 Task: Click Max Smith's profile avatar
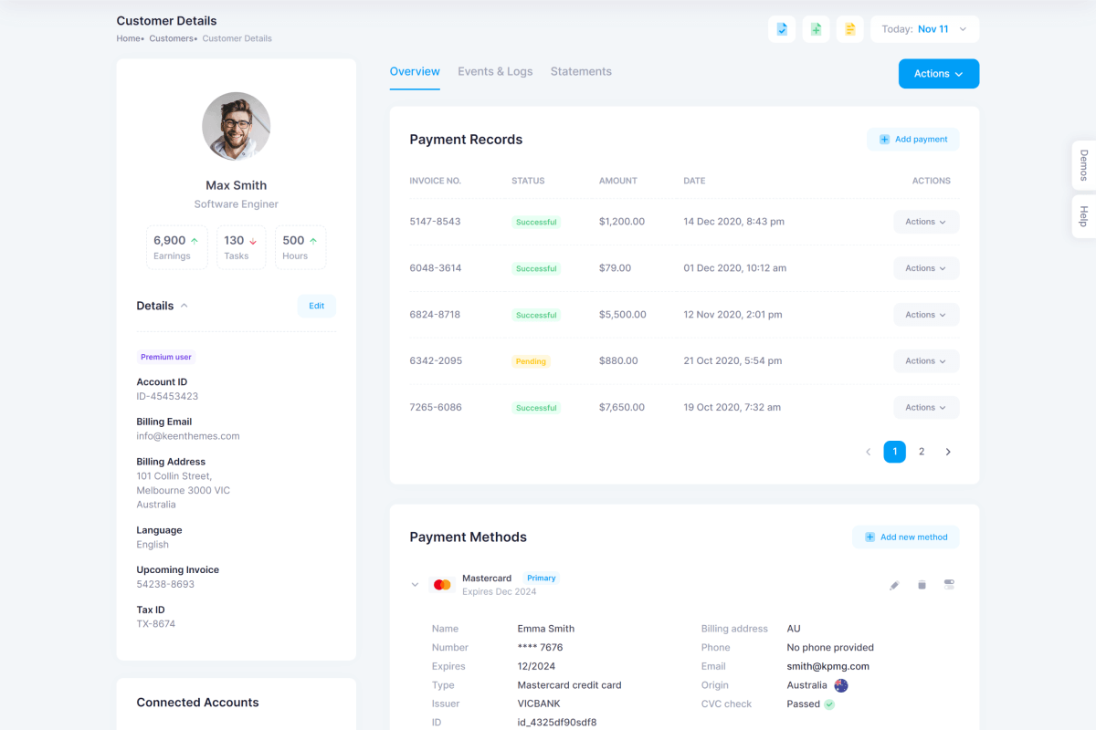[x=236, y=126]
